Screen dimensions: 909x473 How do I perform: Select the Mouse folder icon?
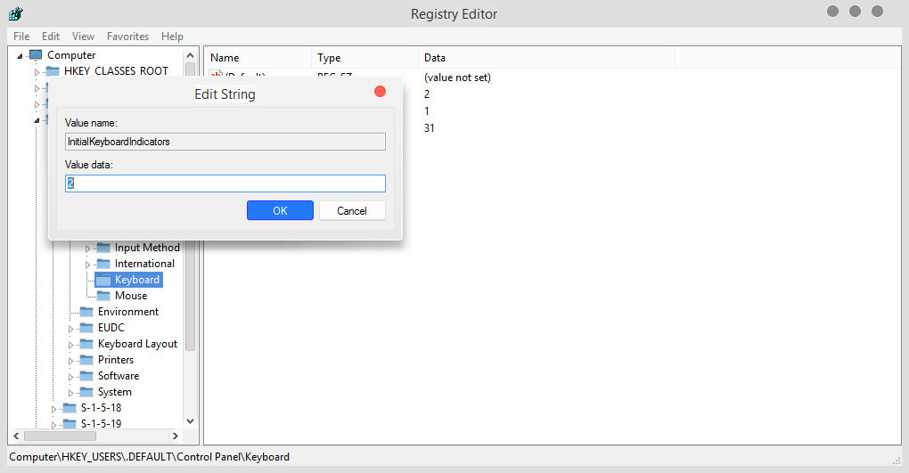pyautogui.click(x=103, y=296)
